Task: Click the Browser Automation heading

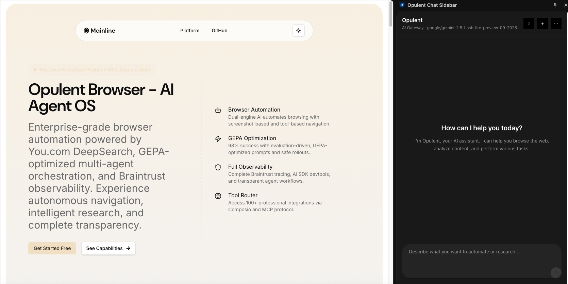Action: [x=254, y=110]
